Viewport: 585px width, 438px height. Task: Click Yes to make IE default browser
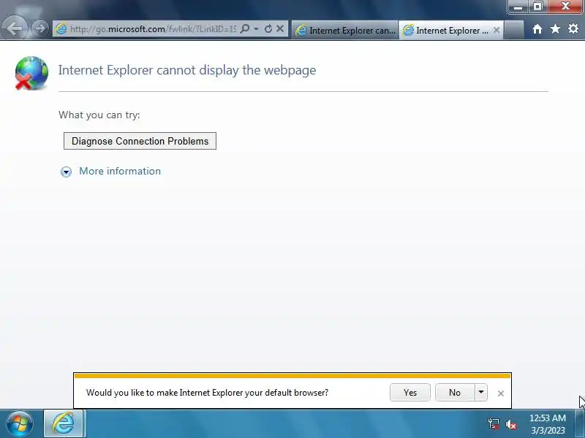410,393
